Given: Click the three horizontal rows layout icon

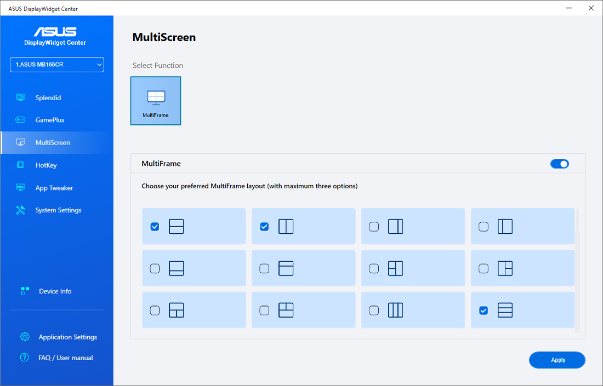Looking at the screenshot, I should point(505,310).
